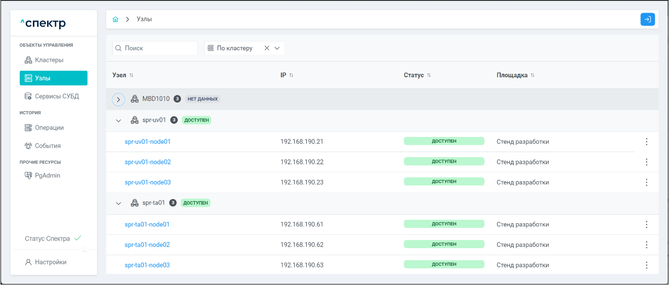669x285 pixels.
Task: Open kebab menu for spr-uv01-node01
Action: (646, 142)
